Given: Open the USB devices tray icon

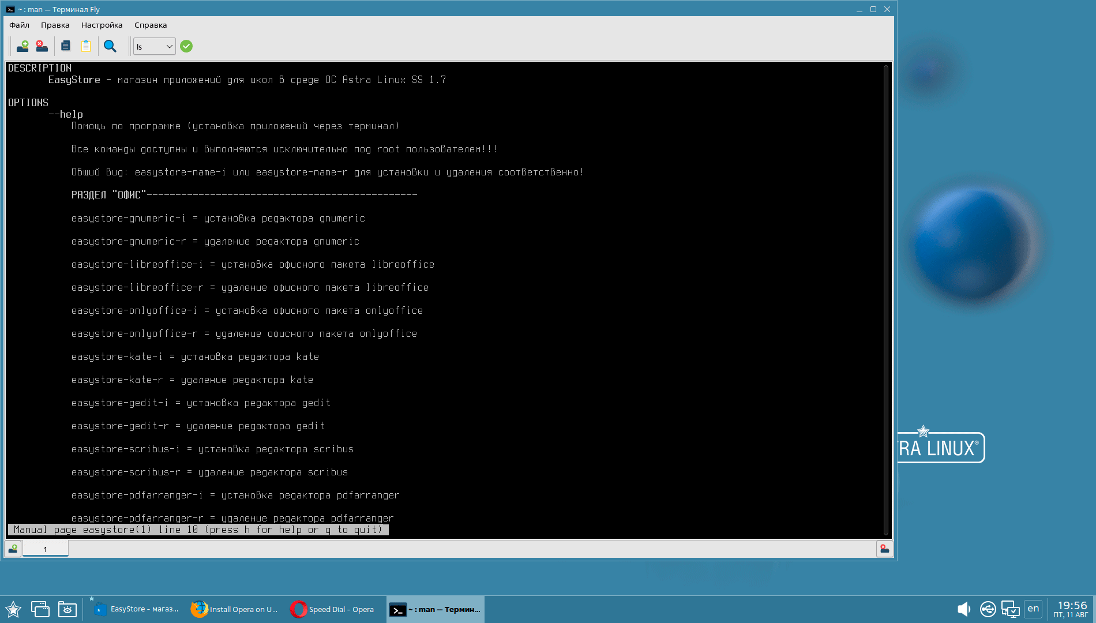Looking at the screenshot, I should click(x=988, y=609).
